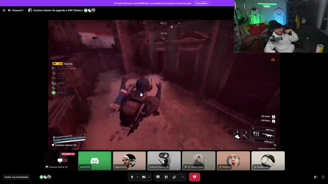Open the activities icon in call bar

pyautogui.click(x=166, y=177)
